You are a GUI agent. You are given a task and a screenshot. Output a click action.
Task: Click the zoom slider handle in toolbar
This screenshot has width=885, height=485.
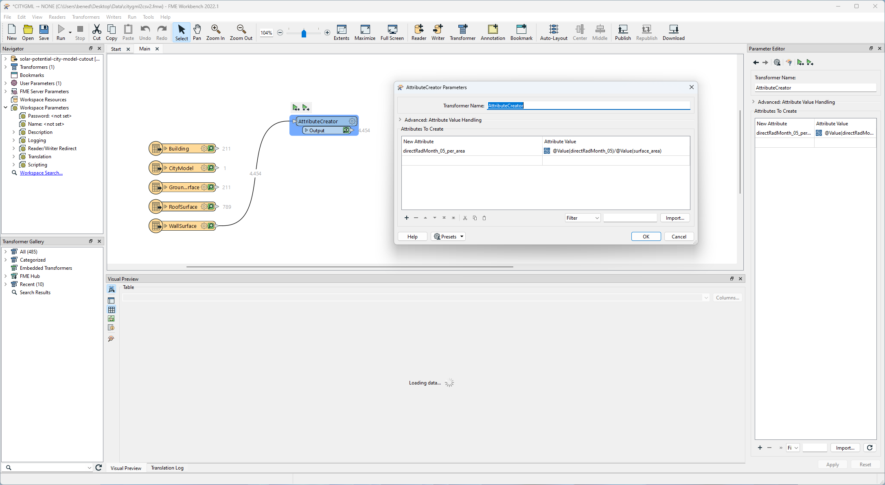pos(304,33)
